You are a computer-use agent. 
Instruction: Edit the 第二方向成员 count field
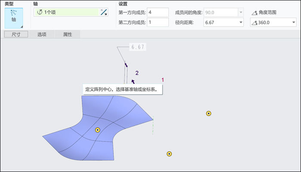(158, 22)
